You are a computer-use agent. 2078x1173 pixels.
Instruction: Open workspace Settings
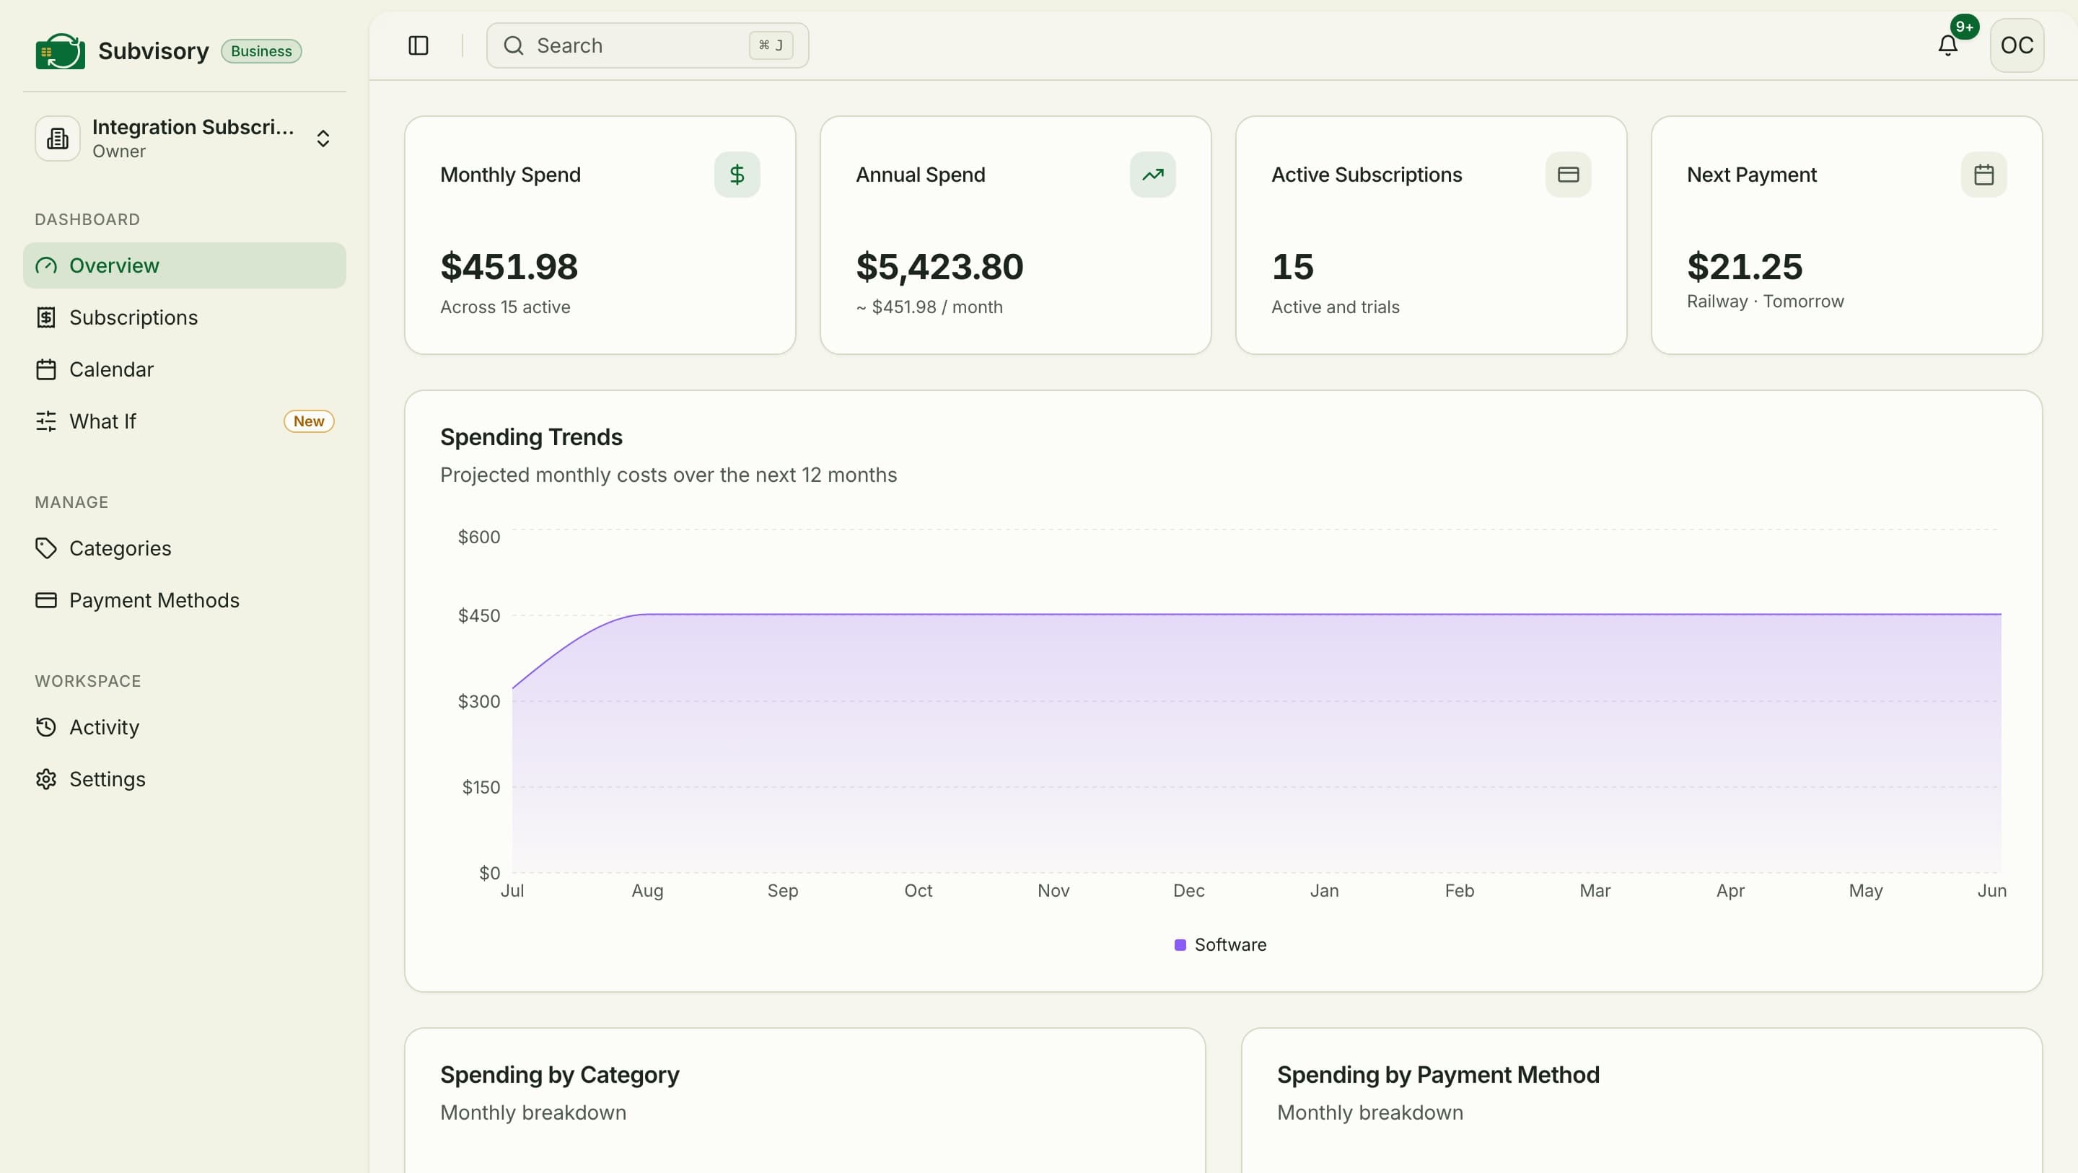185,779
